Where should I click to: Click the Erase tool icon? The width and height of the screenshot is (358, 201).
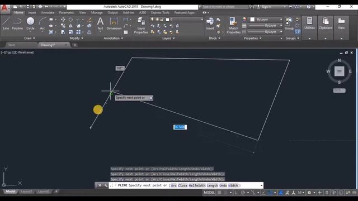pos(89,20)
